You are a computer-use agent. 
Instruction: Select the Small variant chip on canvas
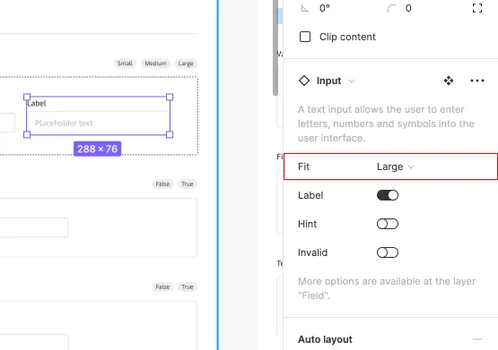(125, 64)
